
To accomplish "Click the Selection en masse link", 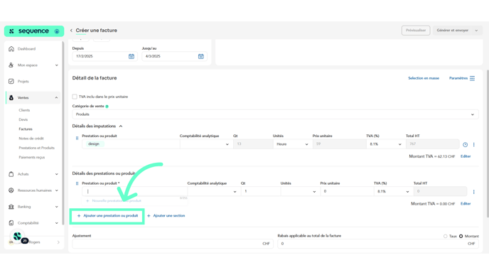I will 424,78.
